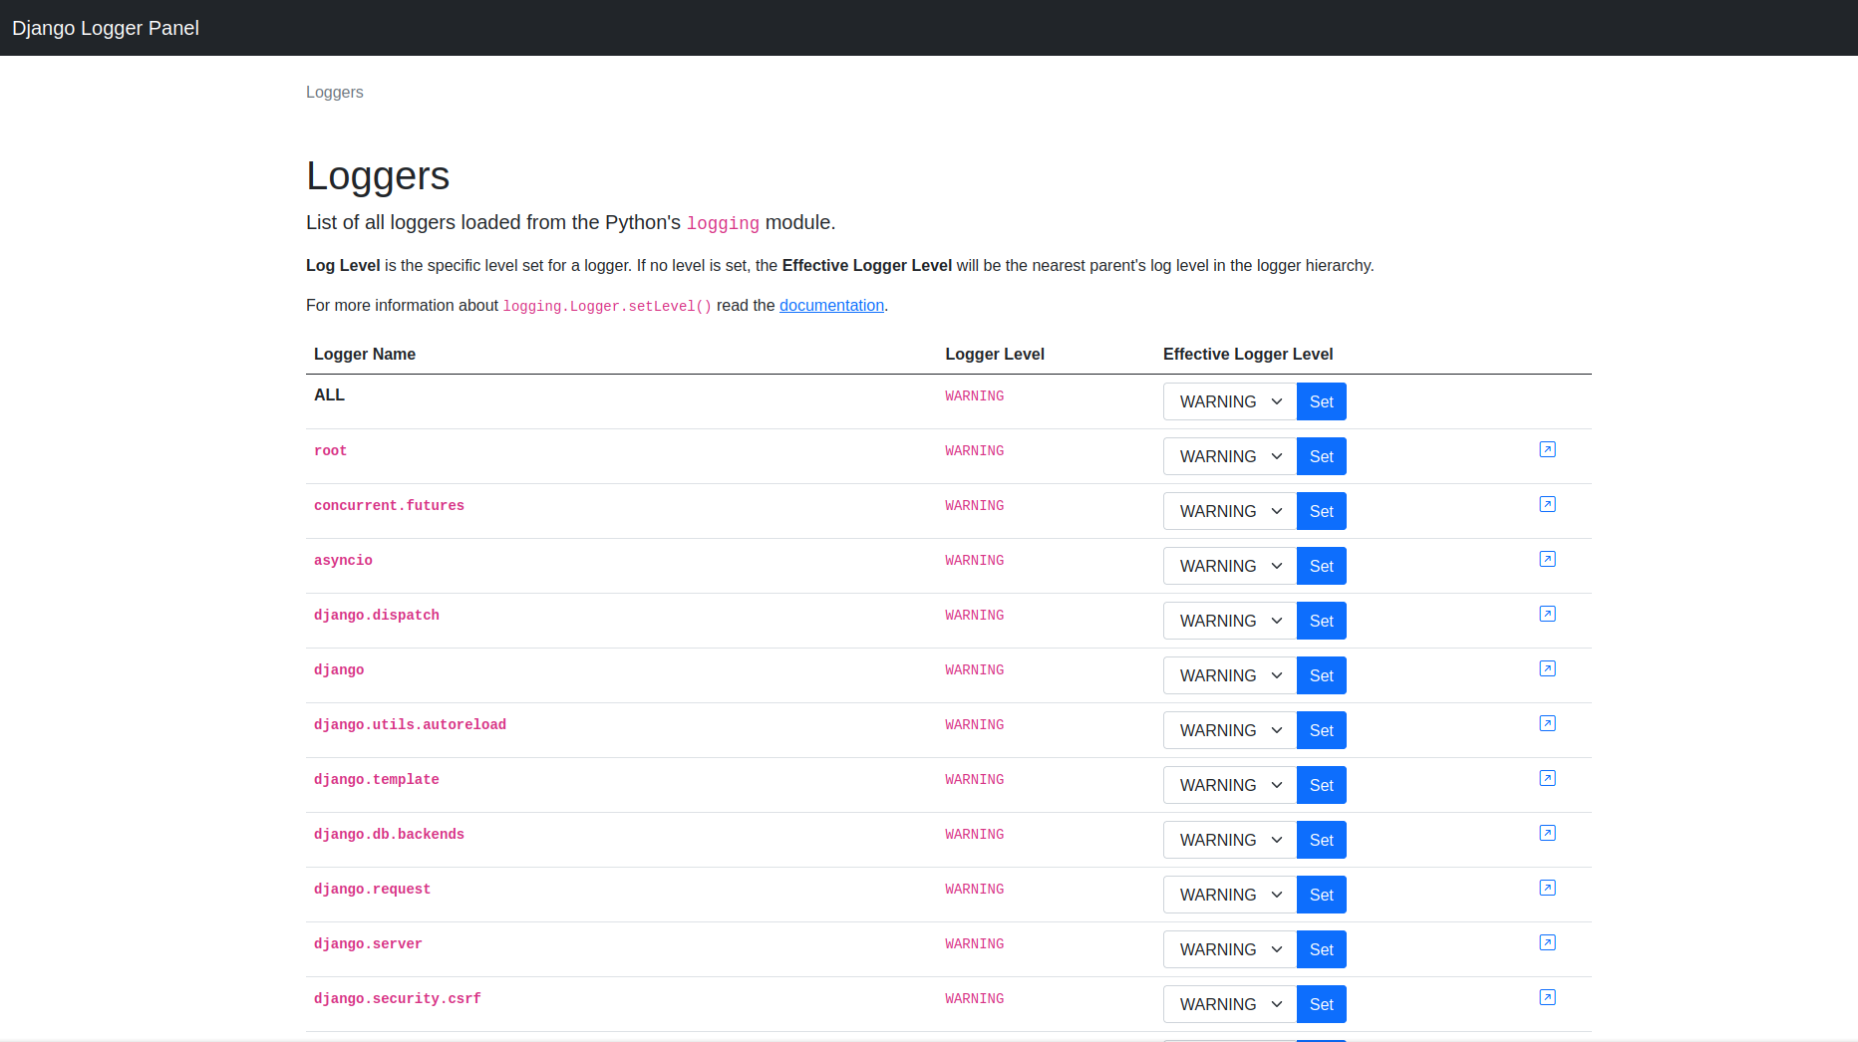The height and width of the screenshot is (1042, 1858).
Task: Expand the level dropdown for ALL loggers
Action: [x=1230, y=401]
